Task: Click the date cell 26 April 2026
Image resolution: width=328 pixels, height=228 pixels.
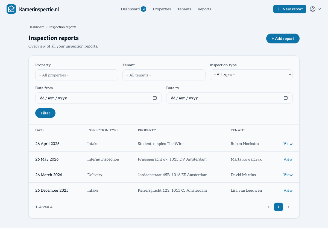Action: click(x=47, y=144)
